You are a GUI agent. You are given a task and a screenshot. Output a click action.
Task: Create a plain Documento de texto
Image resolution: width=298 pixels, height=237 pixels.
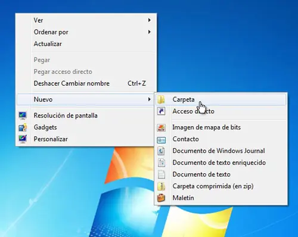pos(221,174)
